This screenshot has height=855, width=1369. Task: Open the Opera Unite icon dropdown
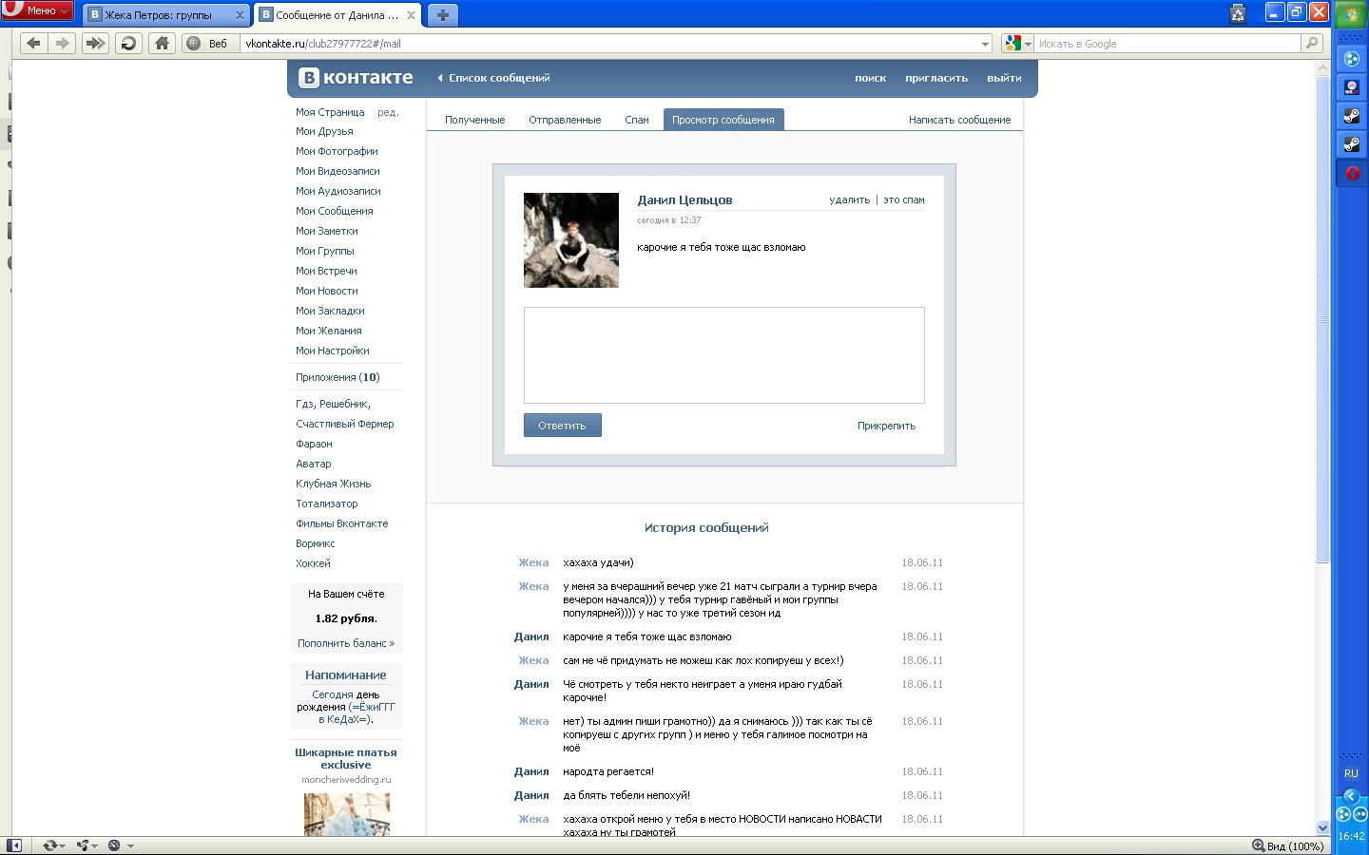pyautogui.click(x=87, y=845)
